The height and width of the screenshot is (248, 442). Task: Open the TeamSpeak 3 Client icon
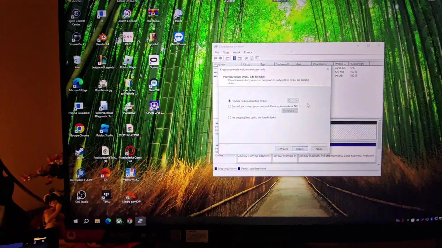click(x=81, y=175)
